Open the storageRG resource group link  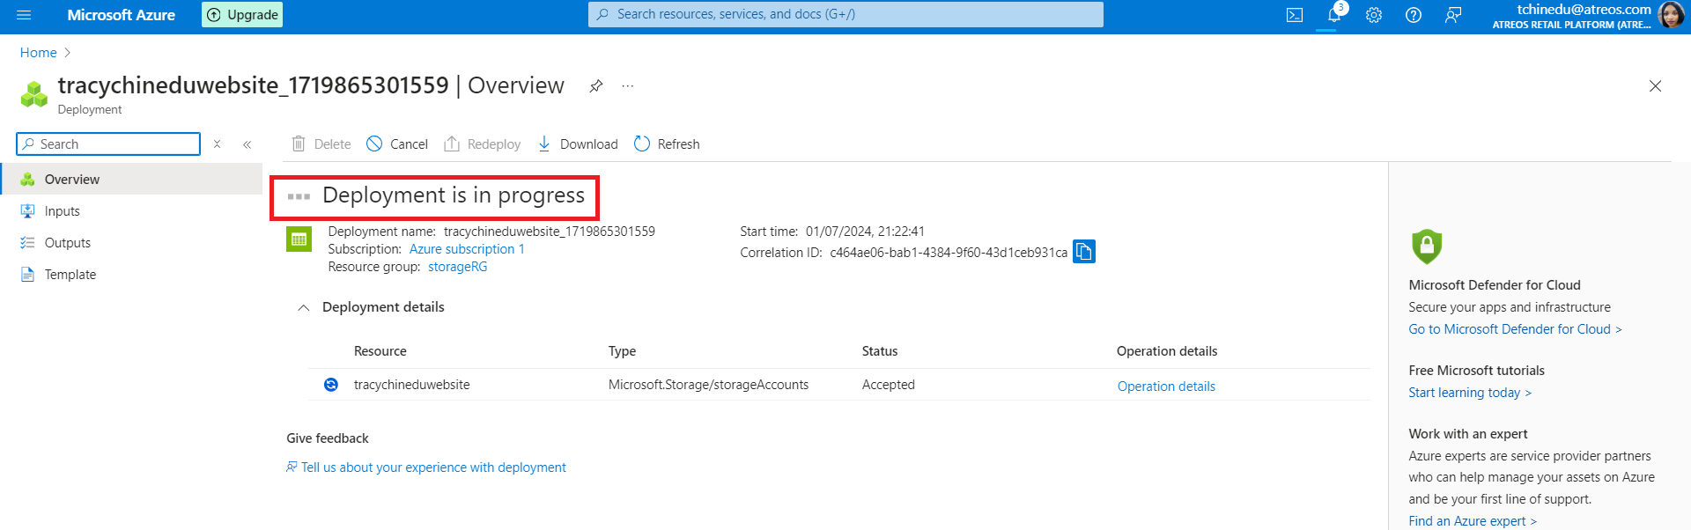[x=457, y=267]
